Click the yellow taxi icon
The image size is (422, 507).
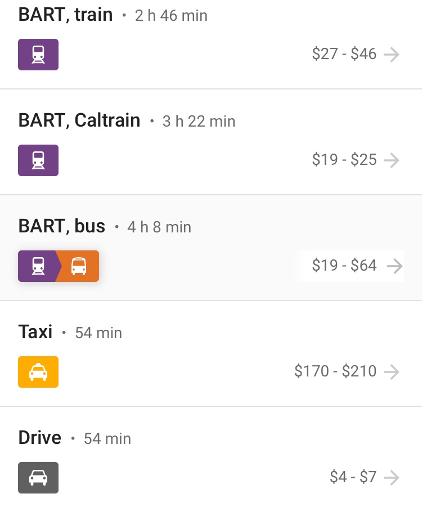point(38,372)
